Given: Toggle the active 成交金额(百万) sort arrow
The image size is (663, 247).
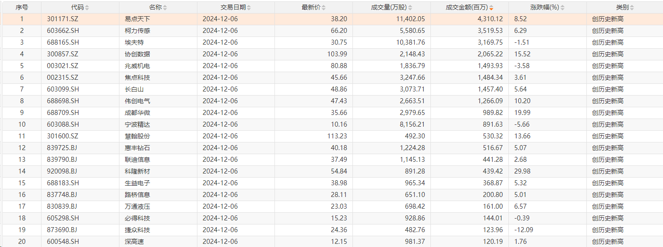Looking at the screenshot, I should pyautogui.click(x=491, y=8).
